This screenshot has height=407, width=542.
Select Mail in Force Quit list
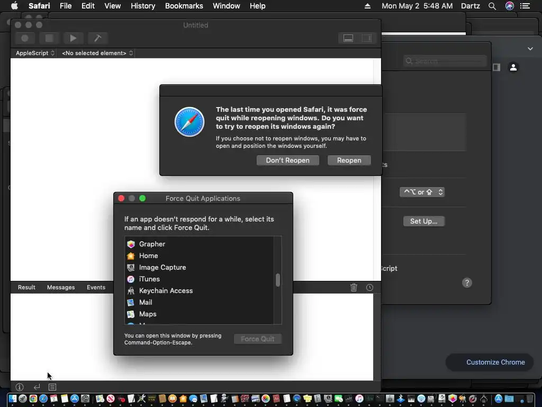click(x=200, y=303)
